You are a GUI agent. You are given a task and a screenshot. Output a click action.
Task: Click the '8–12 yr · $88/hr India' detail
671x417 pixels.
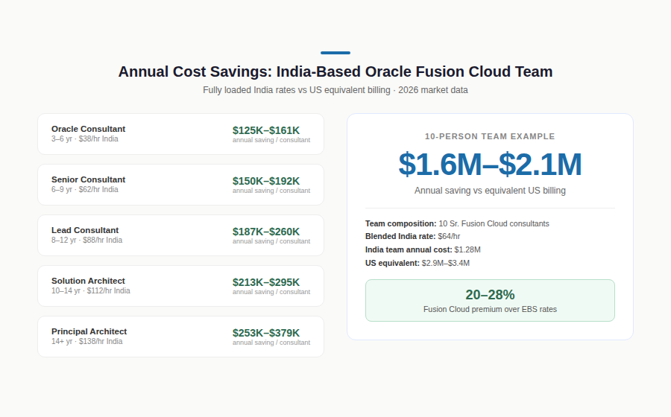coord(87,240)
